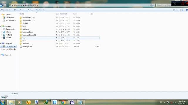Open the view options dropdown arrow

(177, 10)
